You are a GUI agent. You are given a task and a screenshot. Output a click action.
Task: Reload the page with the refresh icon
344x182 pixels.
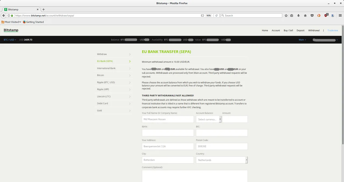(x=216, y=16)
